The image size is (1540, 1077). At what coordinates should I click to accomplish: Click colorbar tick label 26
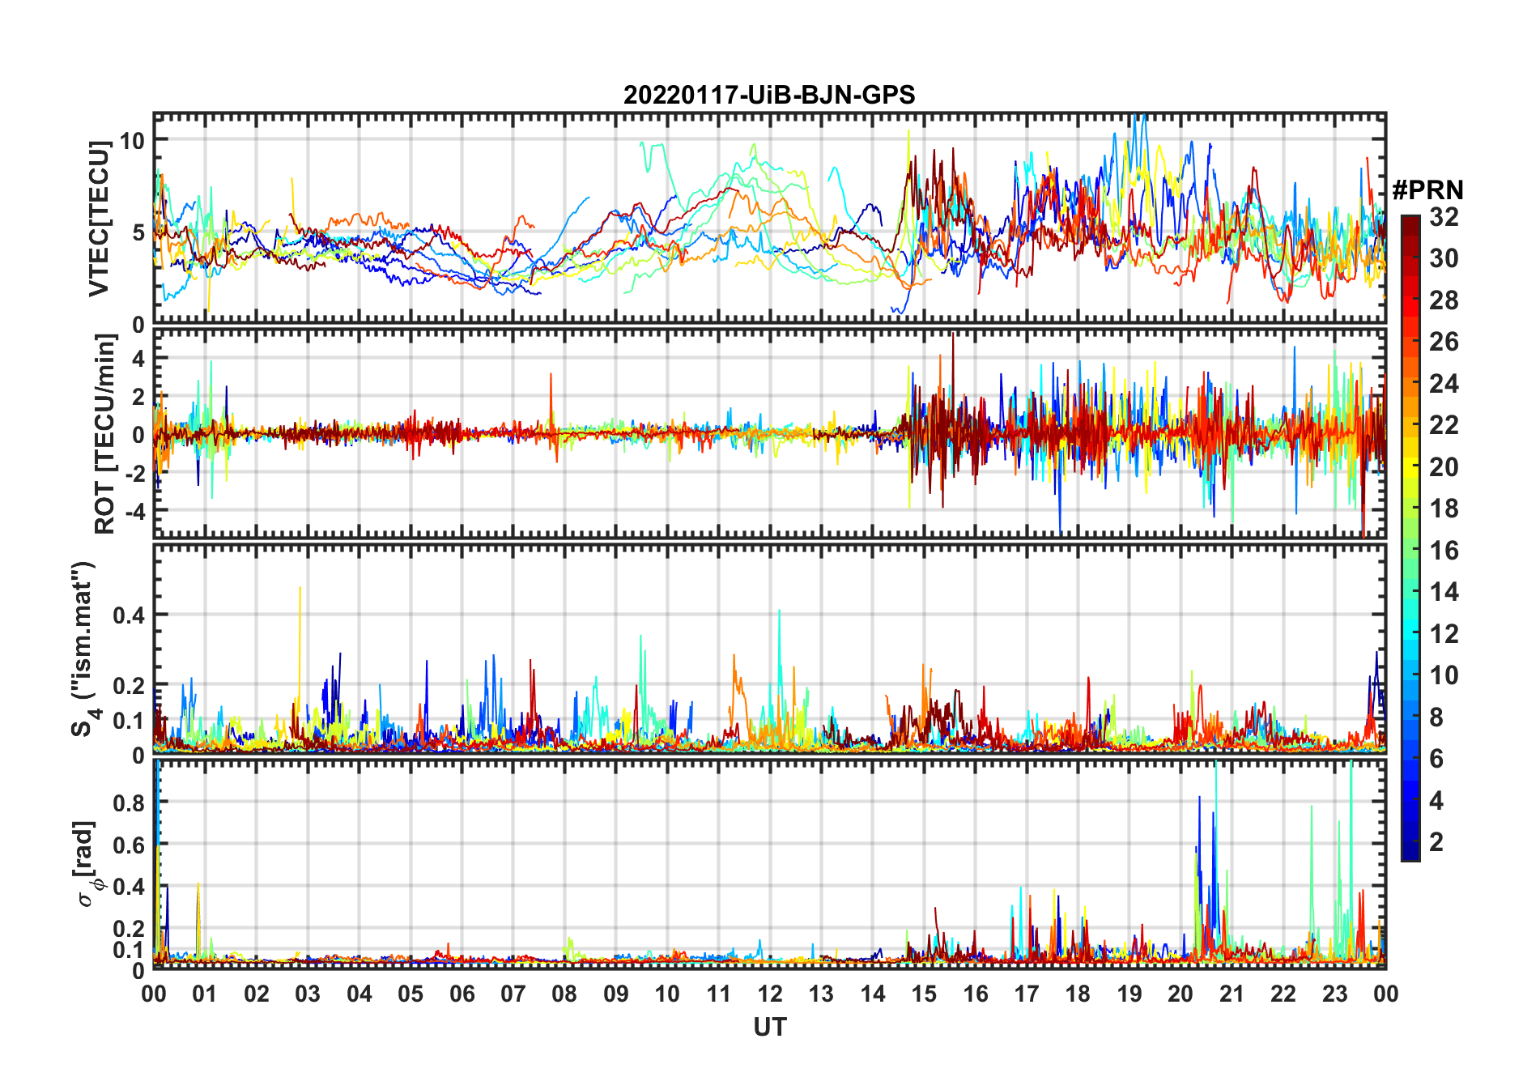pos(1444,342)
